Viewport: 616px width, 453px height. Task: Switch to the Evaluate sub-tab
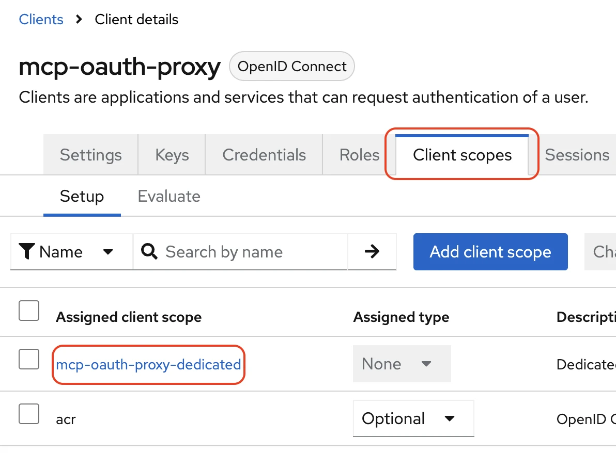(x=169, y=197)
